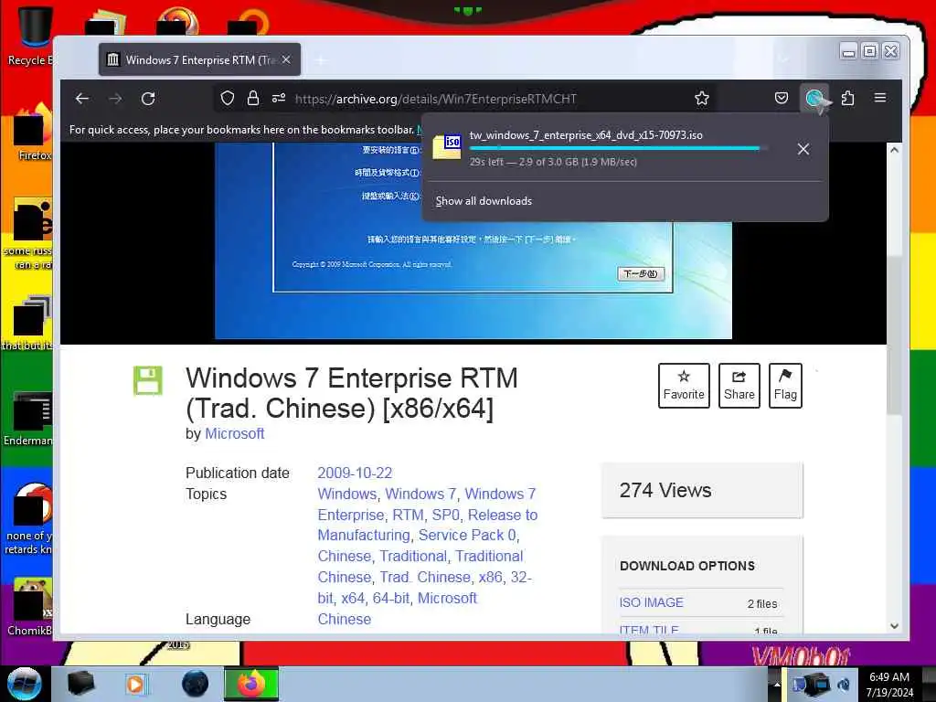936x702 pixels.
Task: Click the Windows 7 setup screenshot preview
Action: (x=473, y=240)
